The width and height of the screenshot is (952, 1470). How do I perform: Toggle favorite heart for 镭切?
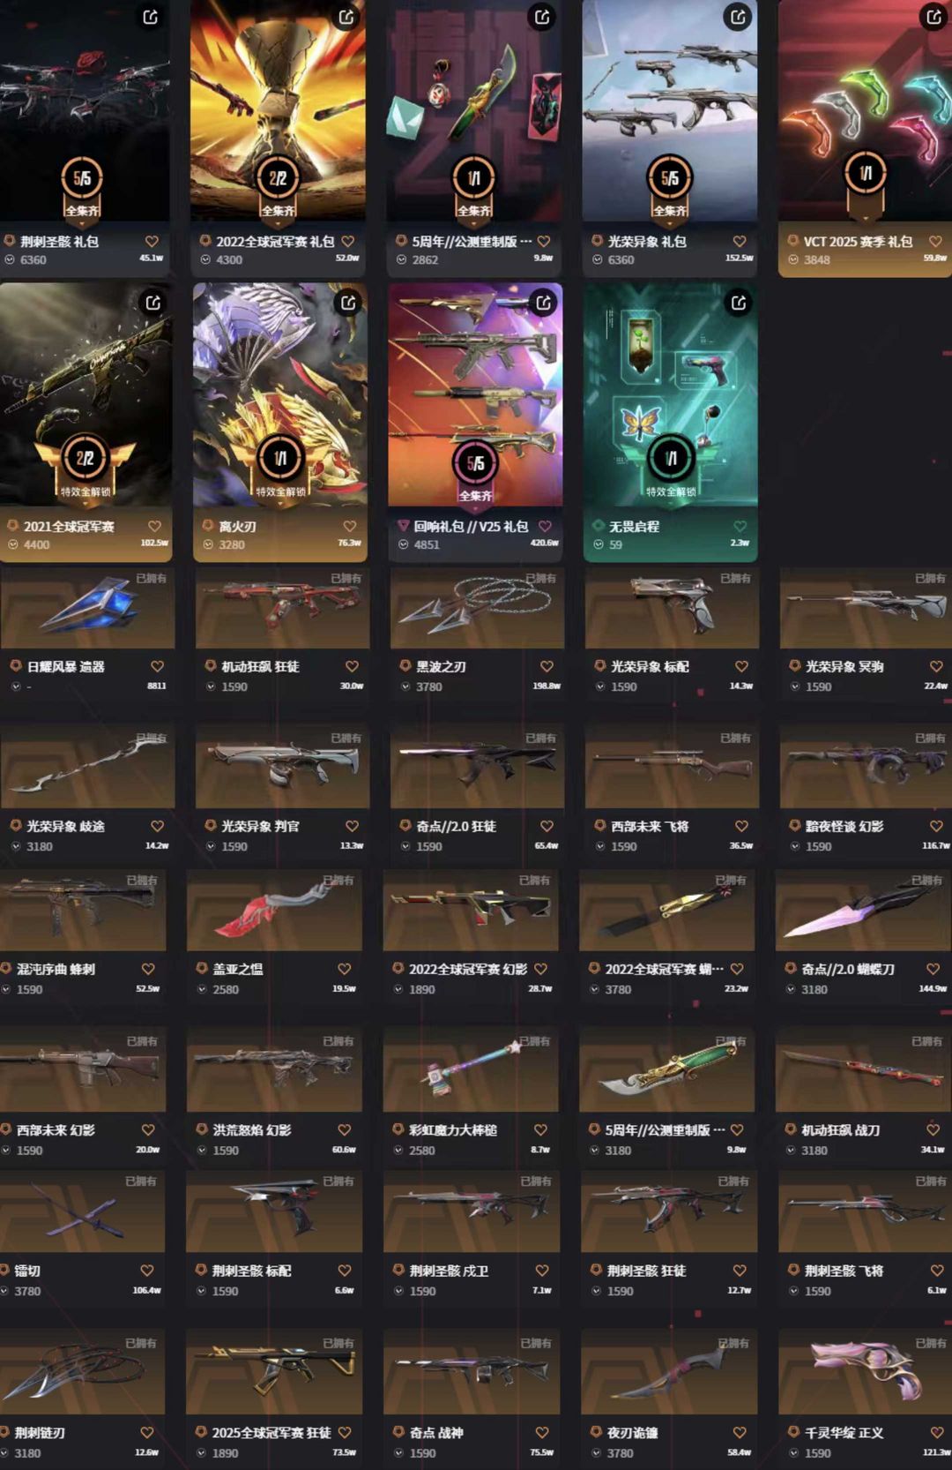coord(147,1271)
